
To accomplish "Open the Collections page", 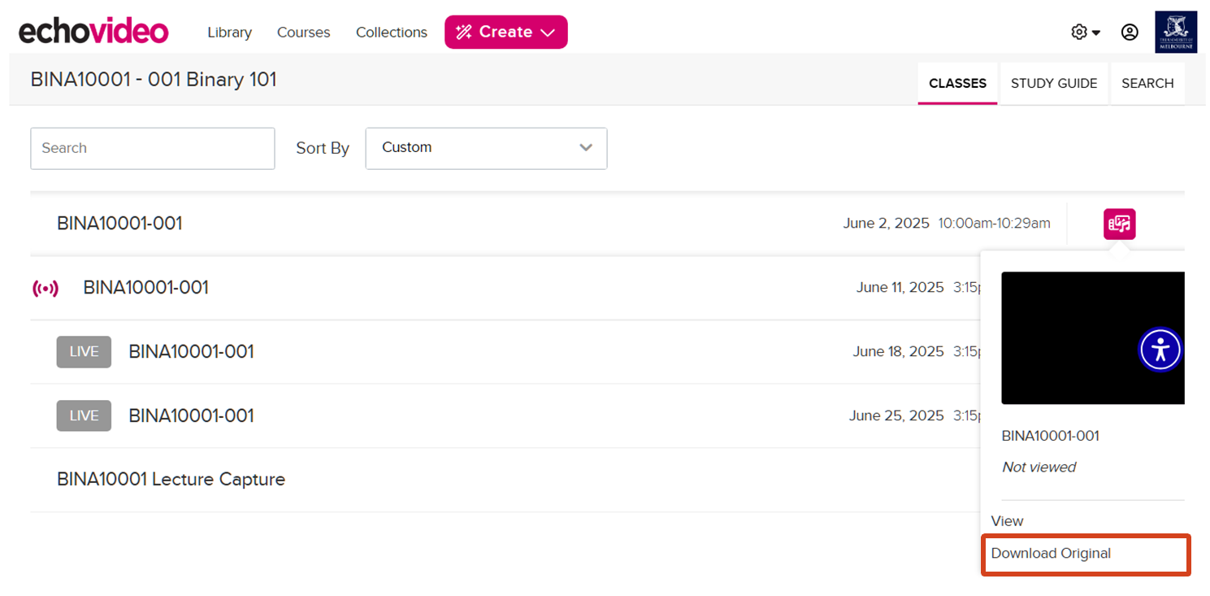I will [391, 33].
